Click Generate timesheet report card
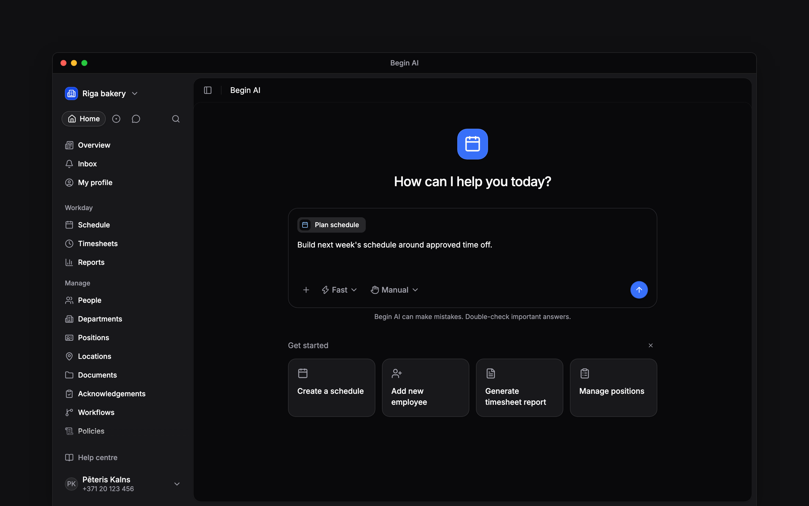This screenshot has width=809, height=506. pyautogui.click(x=519, y=388)
